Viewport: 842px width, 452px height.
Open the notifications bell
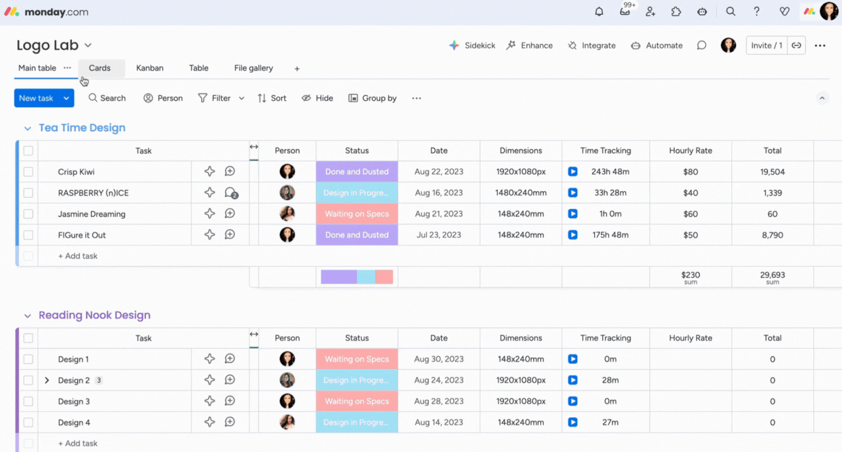tap(599, 12)
